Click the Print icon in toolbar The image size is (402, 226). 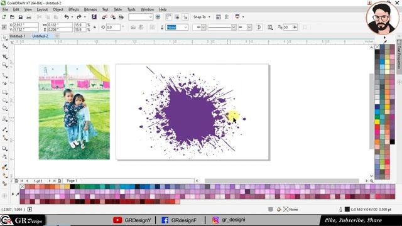pyautogui.click(x=29, y=17)
